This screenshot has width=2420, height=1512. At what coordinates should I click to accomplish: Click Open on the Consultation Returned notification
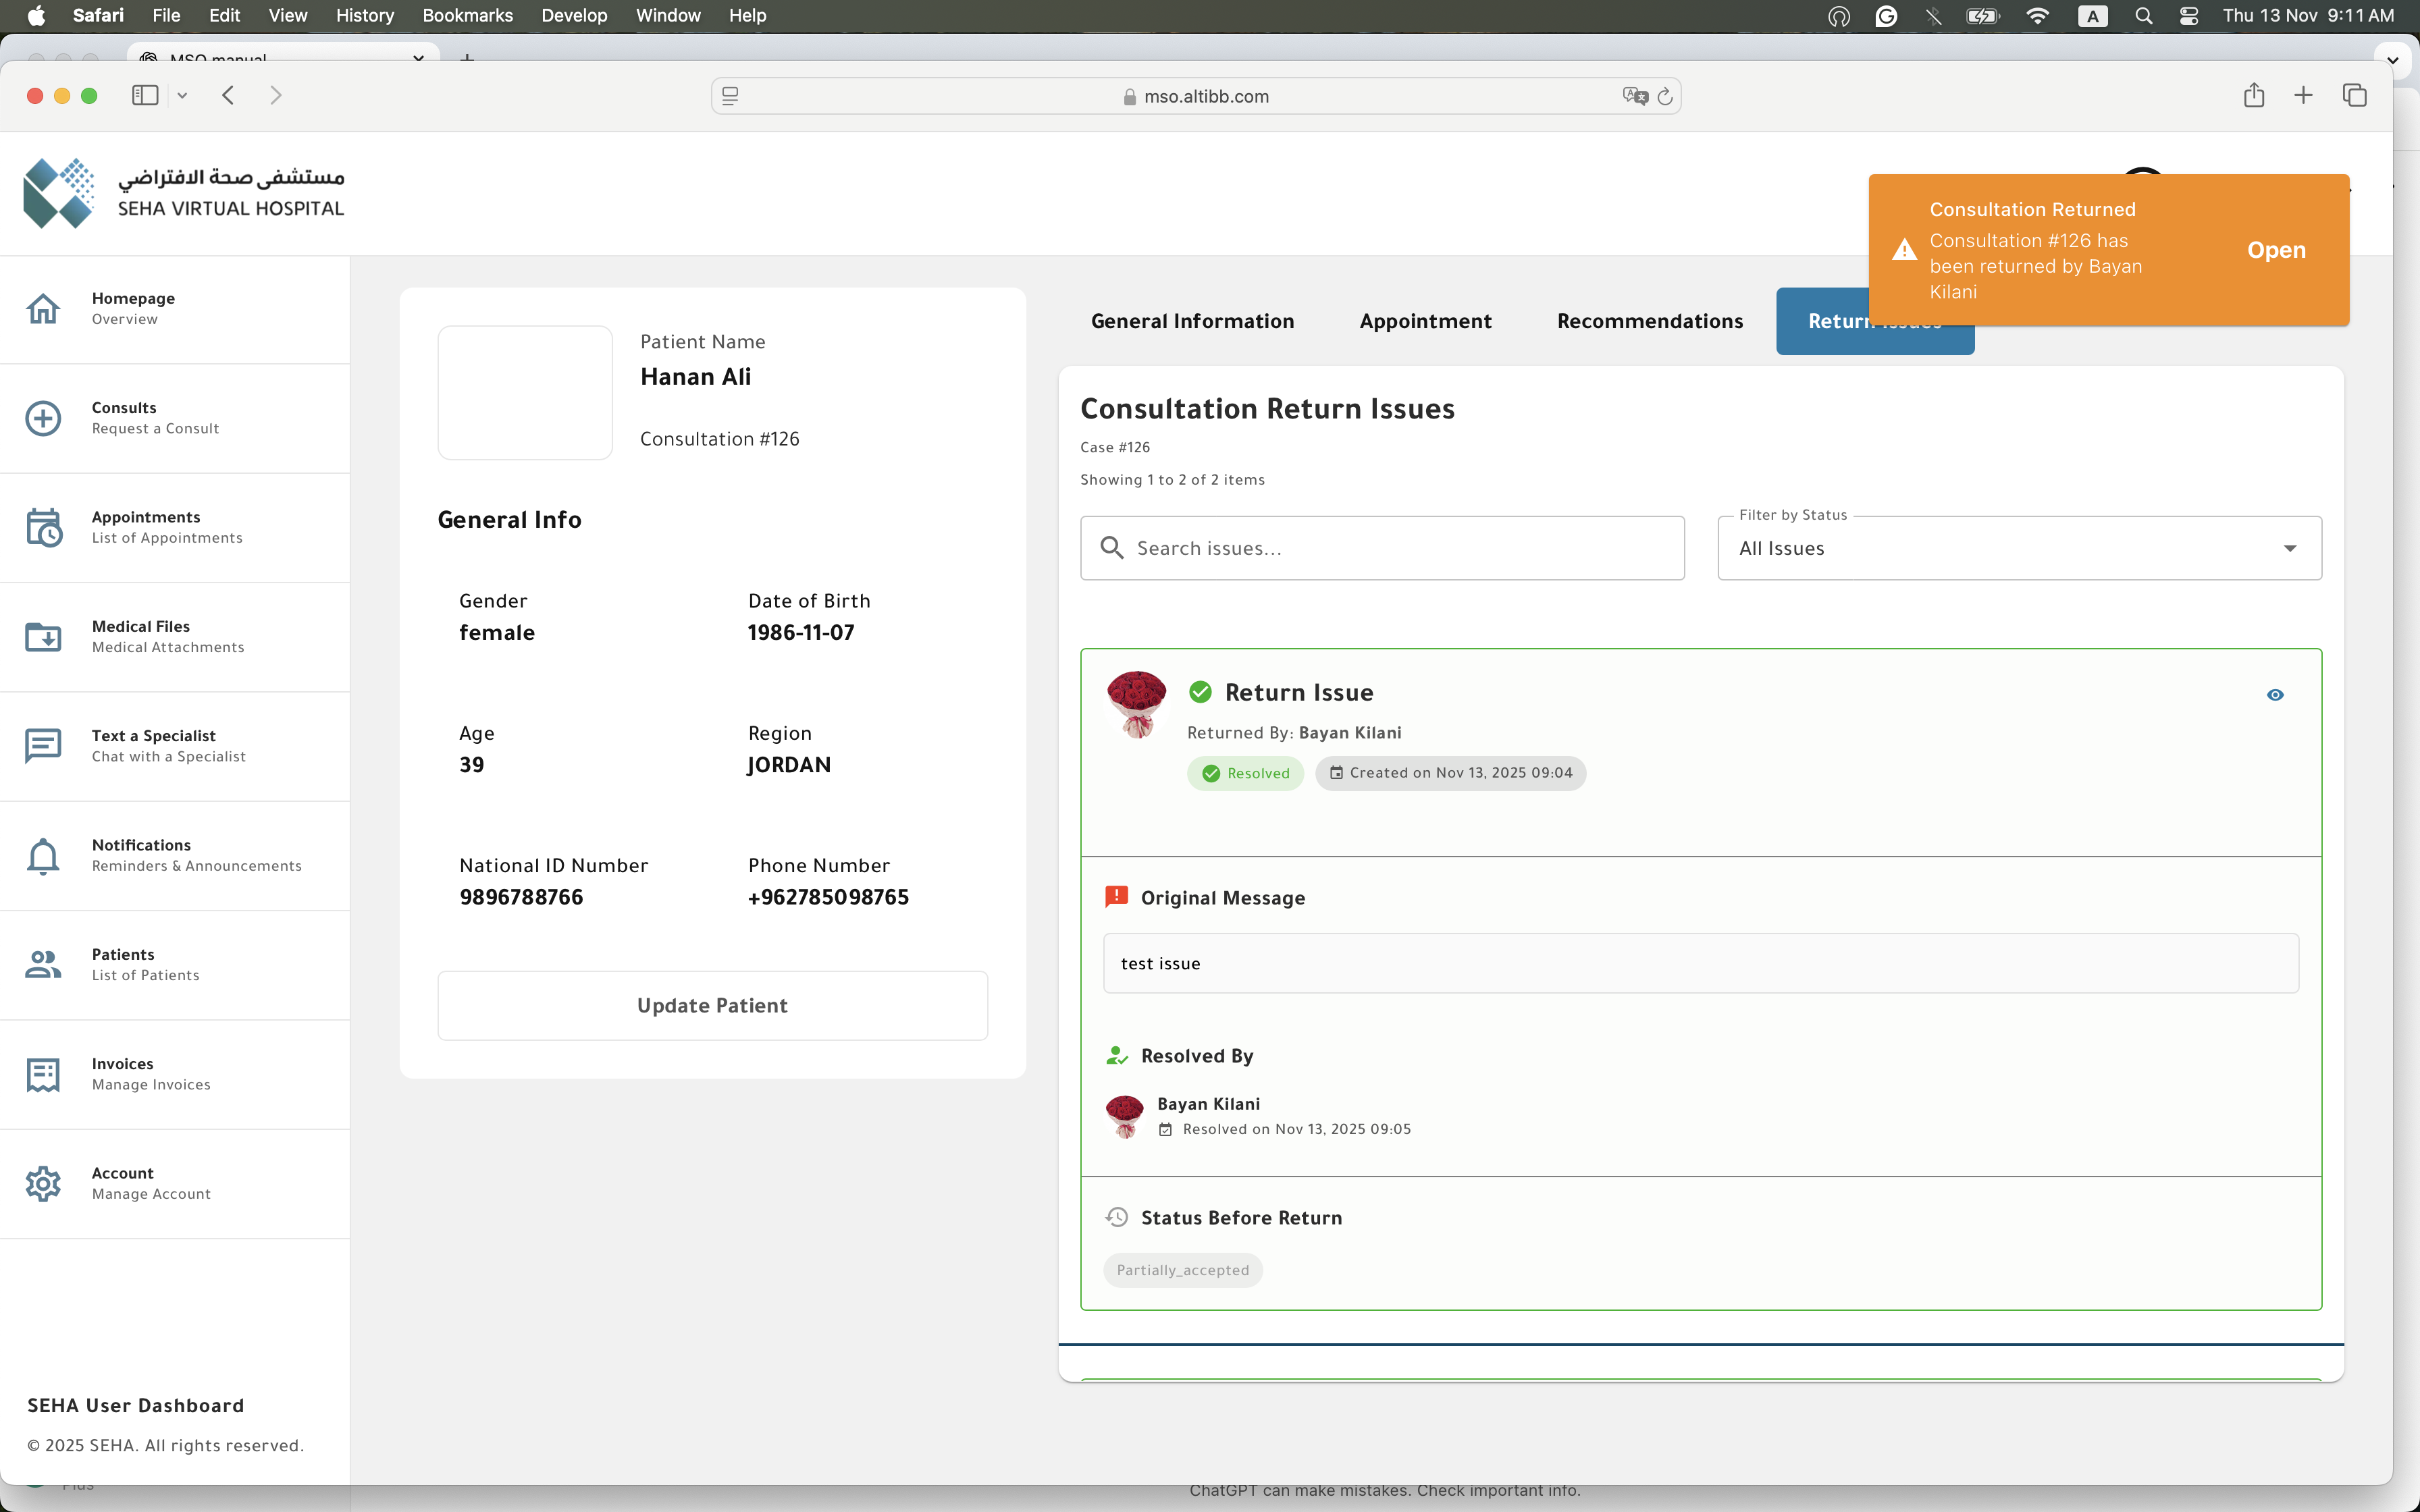(2276, 250)
